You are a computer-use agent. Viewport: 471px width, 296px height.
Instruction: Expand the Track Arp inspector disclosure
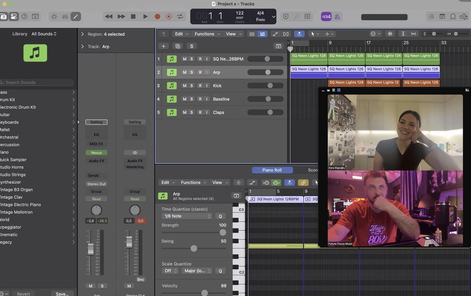tap(82, 46)
